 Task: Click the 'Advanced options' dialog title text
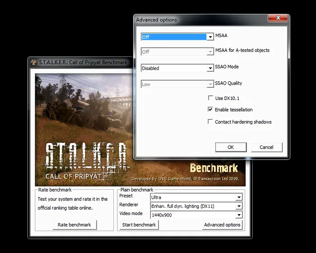(156, 20)
